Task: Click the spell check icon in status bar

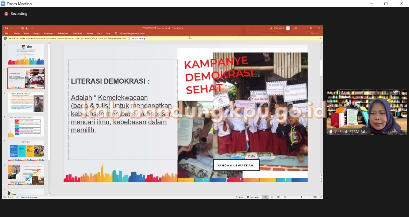Action: tap(17, 197)
